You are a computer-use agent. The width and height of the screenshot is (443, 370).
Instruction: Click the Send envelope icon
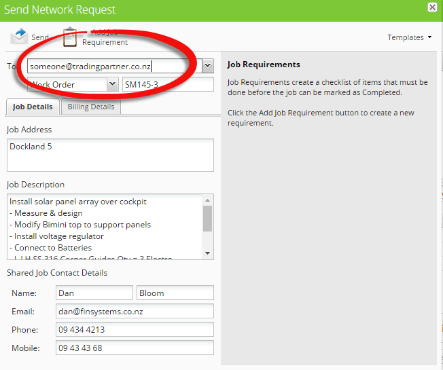coord(19,37)
